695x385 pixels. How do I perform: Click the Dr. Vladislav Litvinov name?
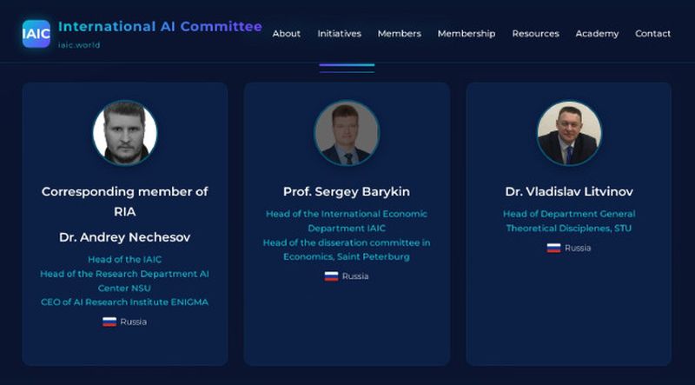click(x=569, y=191)
